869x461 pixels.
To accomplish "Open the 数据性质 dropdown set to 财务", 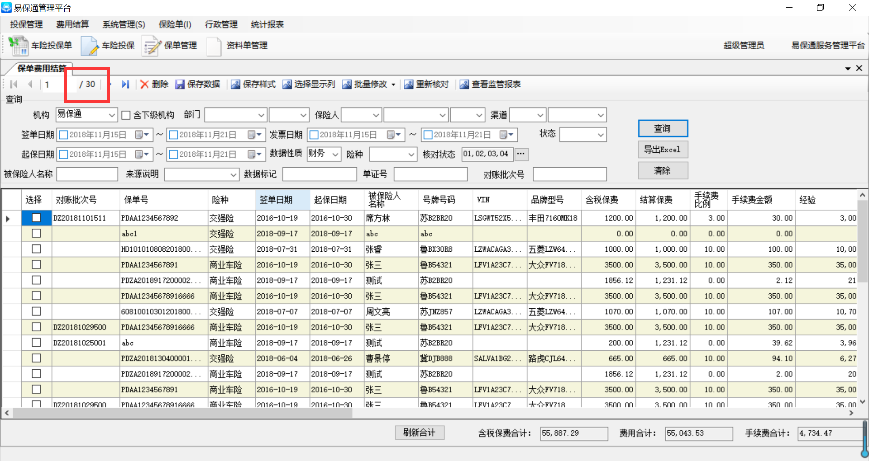I will click(335, 155).
